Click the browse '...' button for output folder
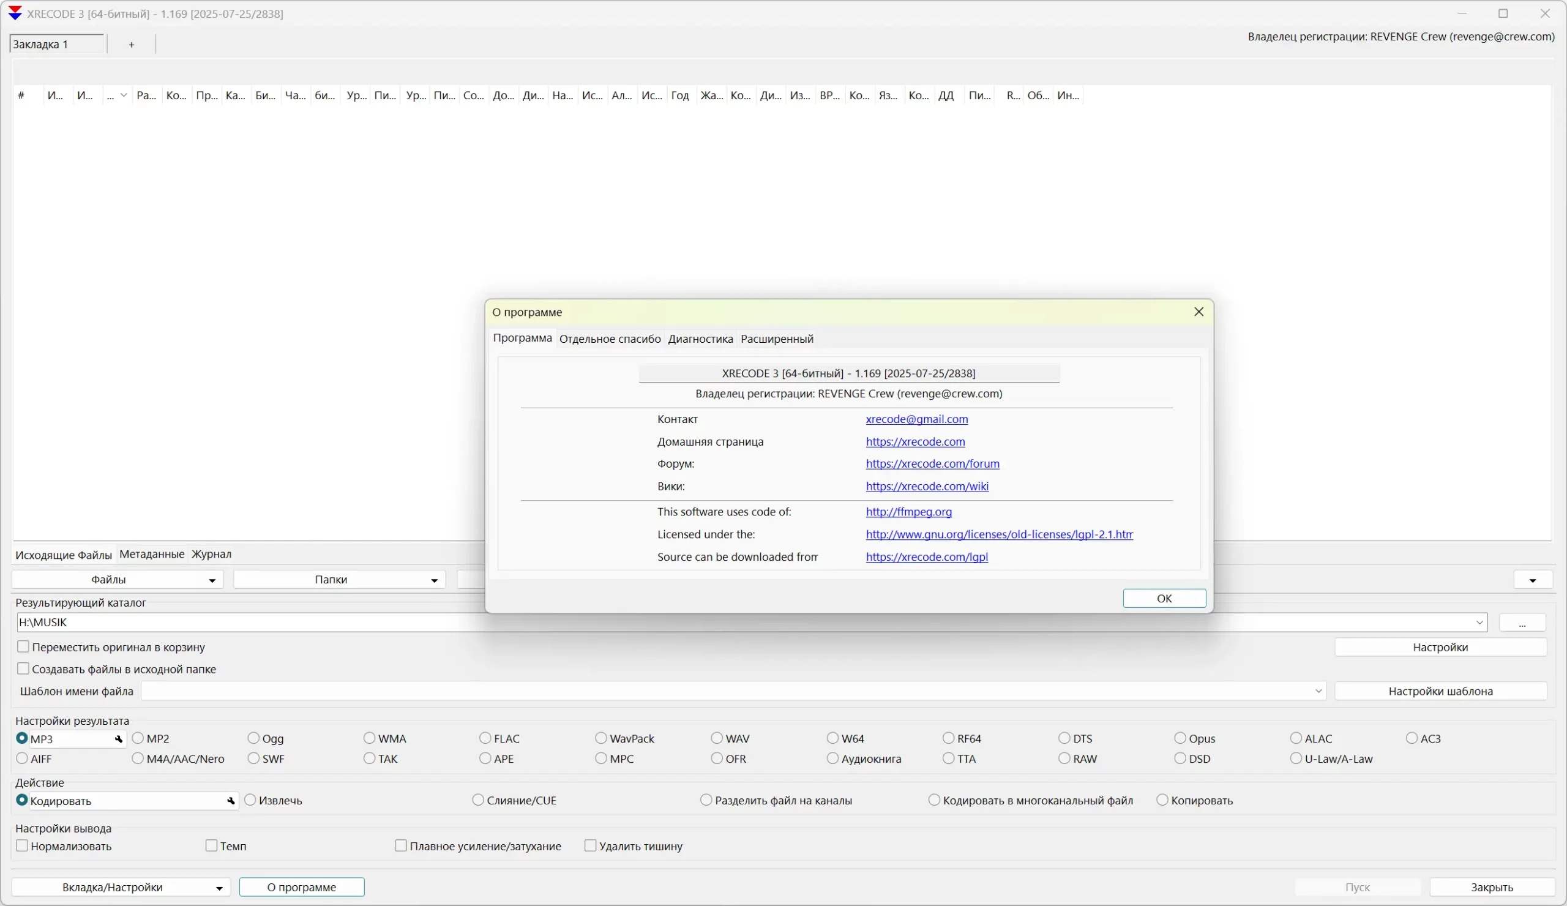The width and height of the screenshot is (1567, 906). coord(1522,623)
